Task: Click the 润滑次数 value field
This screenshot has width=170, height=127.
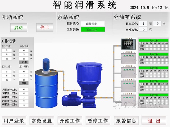Action: [143, 29]
